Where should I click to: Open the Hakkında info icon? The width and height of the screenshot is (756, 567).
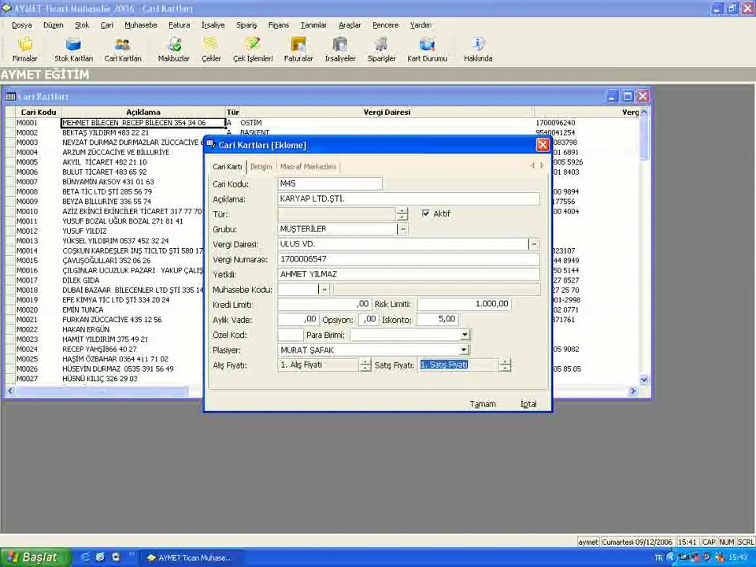tap(477, 49)
